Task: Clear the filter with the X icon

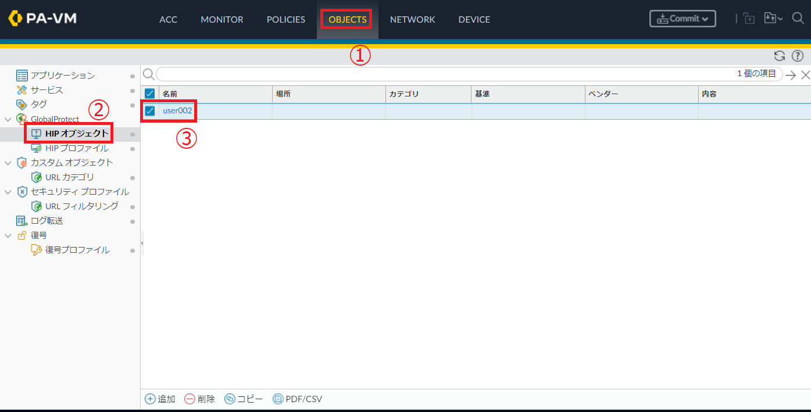Action: (805, 74)
